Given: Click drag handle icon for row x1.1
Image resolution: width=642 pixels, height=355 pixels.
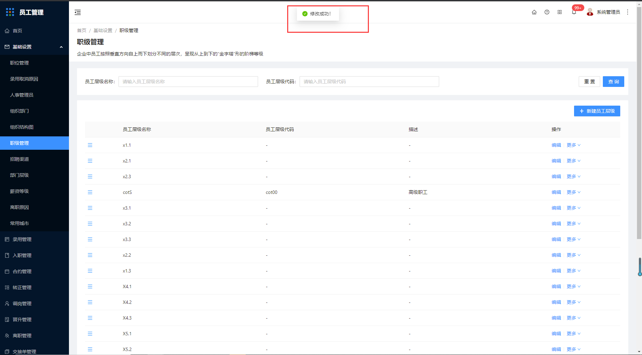Looking at the screenshot, I should pos(90,145).
